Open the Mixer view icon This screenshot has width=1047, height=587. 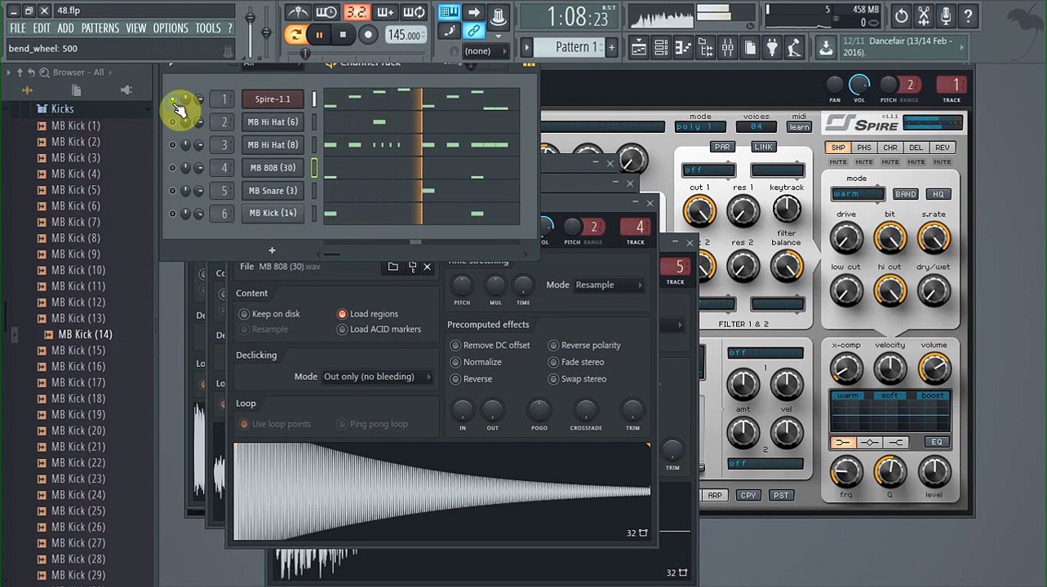click(728, 48)
